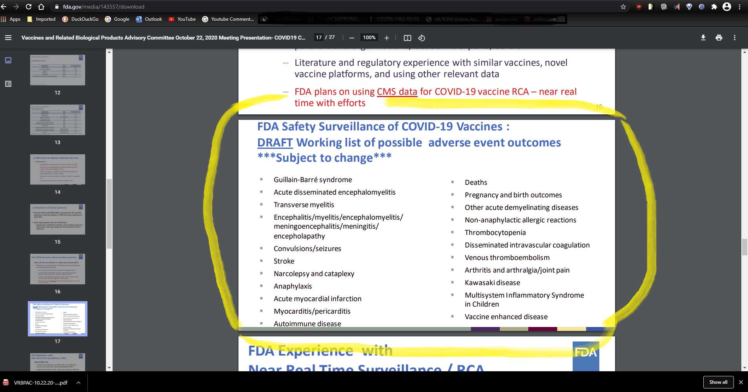
Task: Click the page 18 thumbnail, cut off at the bottom
Action: (58, 362)
